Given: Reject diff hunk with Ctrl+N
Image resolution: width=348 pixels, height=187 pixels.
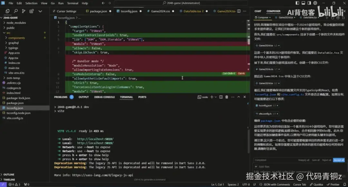Looking at the screenshot, I should [x=241, y=73].
